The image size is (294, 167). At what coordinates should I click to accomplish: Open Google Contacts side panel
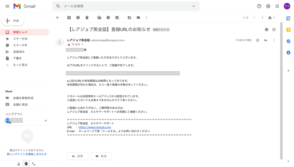click(x=288, y=53)
